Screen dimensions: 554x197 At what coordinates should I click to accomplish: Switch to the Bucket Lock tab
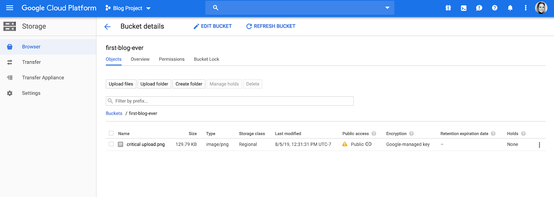(x=206, y=59)
